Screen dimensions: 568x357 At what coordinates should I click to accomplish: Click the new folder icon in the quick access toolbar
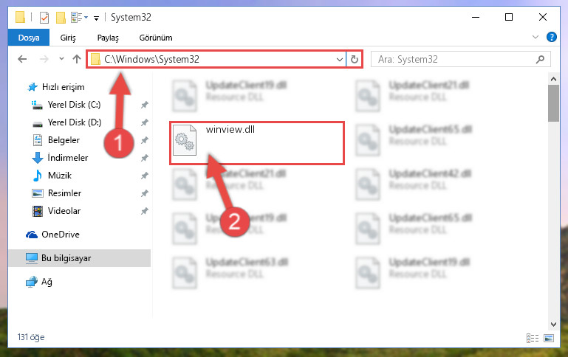tap(61, 18)
